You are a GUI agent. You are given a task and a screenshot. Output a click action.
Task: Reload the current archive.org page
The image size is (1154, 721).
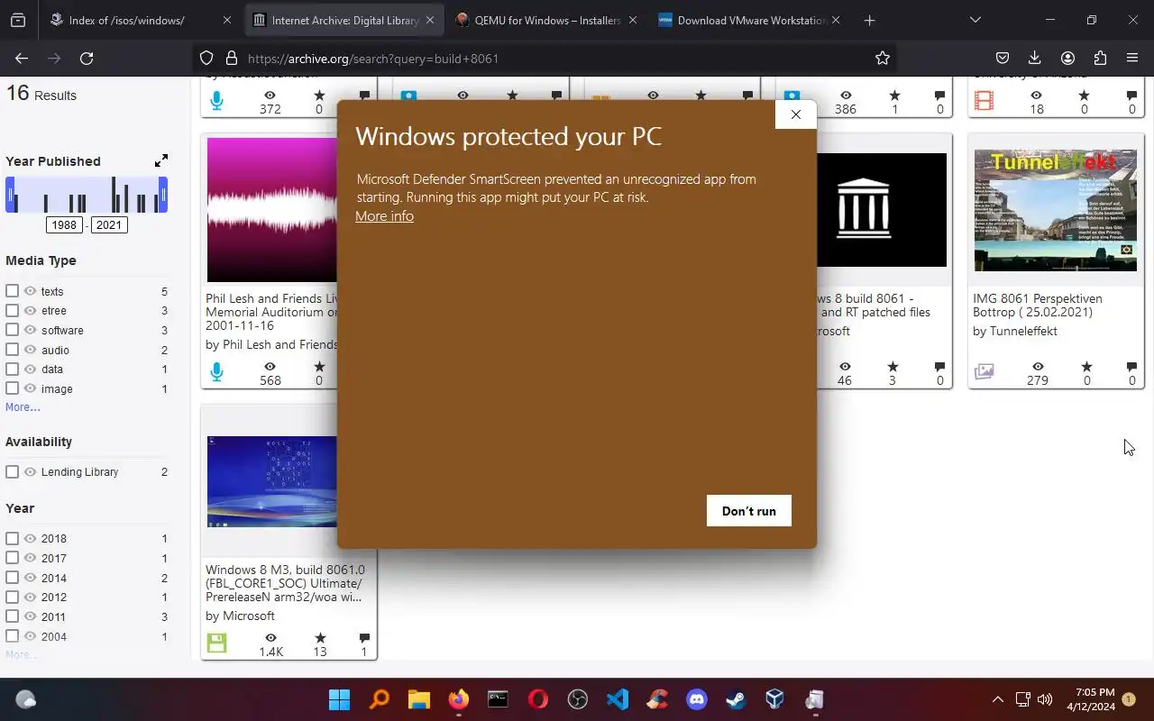click(87, 59)
